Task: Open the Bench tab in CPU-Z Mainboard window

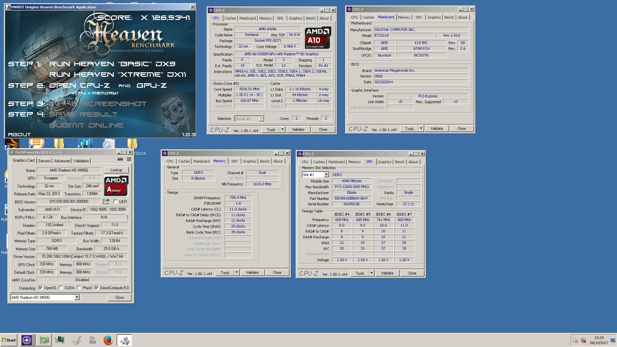Action: coord(449,17)
